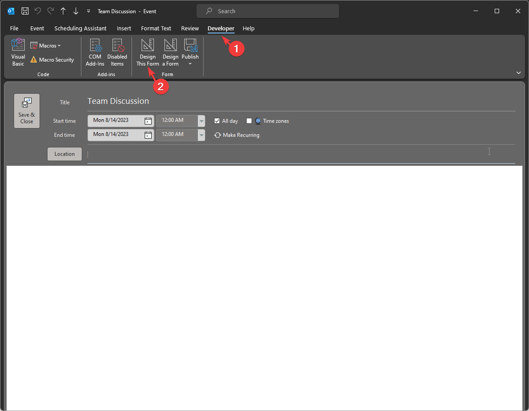Click the Save icon in title bar
This screenshot has width=529, height=411.
(25, 11)
